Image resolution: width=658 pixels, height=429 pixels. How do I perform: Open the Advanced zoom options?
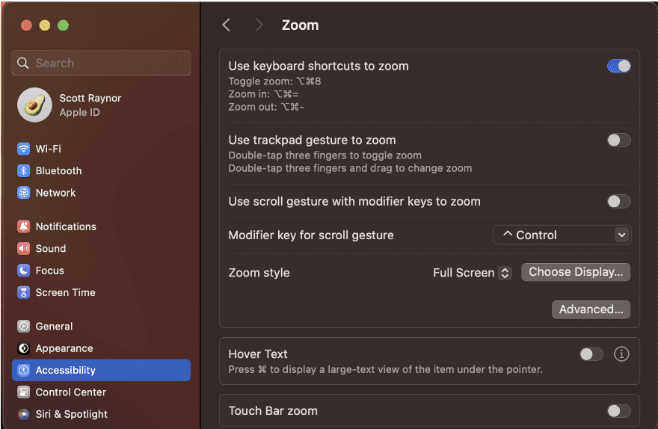591,309
